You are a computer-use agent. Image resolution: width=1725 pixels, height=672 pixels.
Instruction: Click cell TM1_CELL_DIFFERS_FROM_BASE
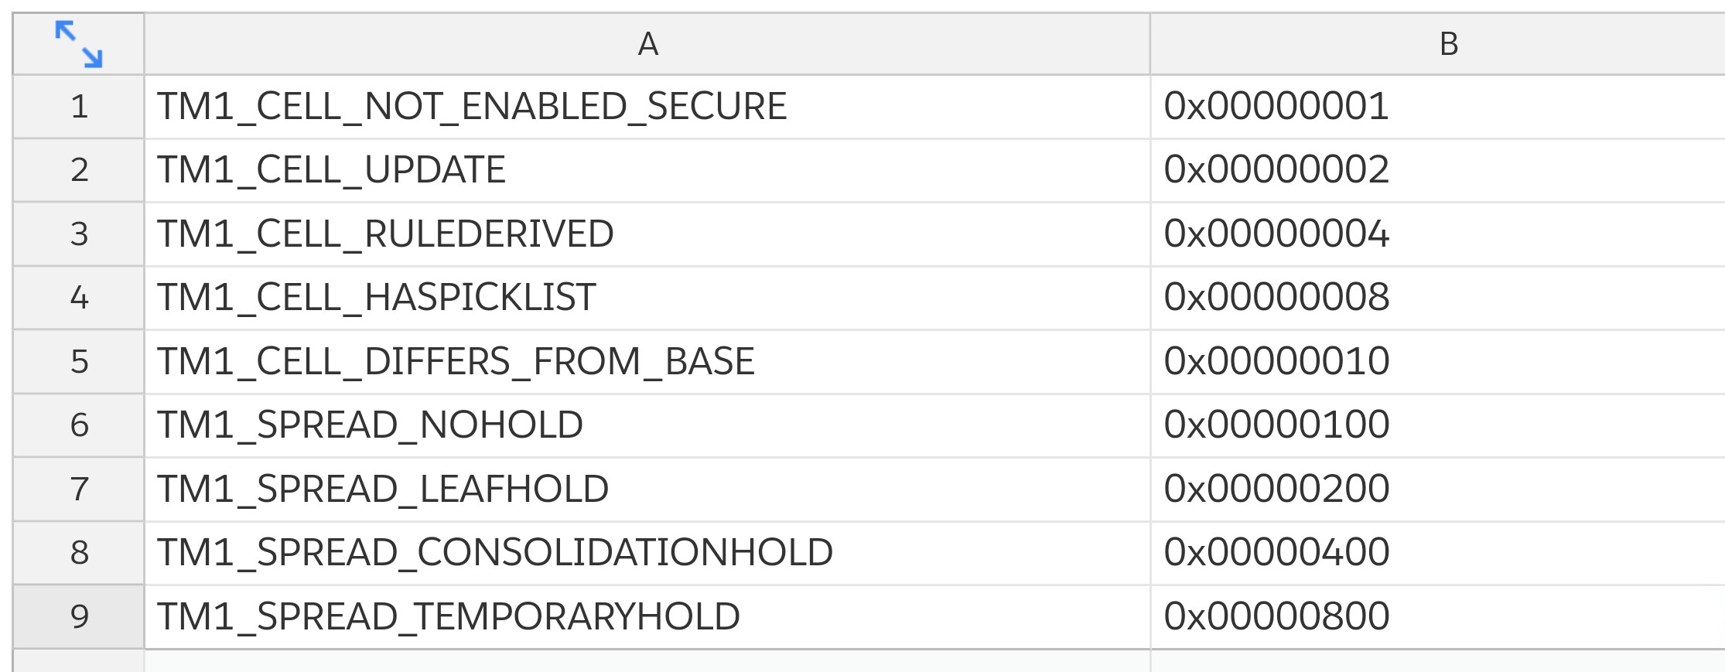click(x=647, y=362)
